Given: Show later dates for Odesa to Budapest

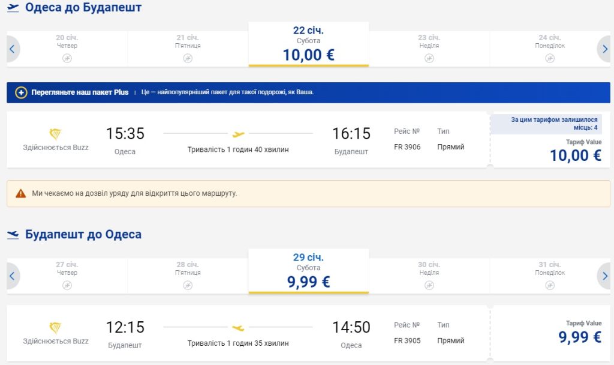Looking at the screenshot, I should [x=603, y=49].
